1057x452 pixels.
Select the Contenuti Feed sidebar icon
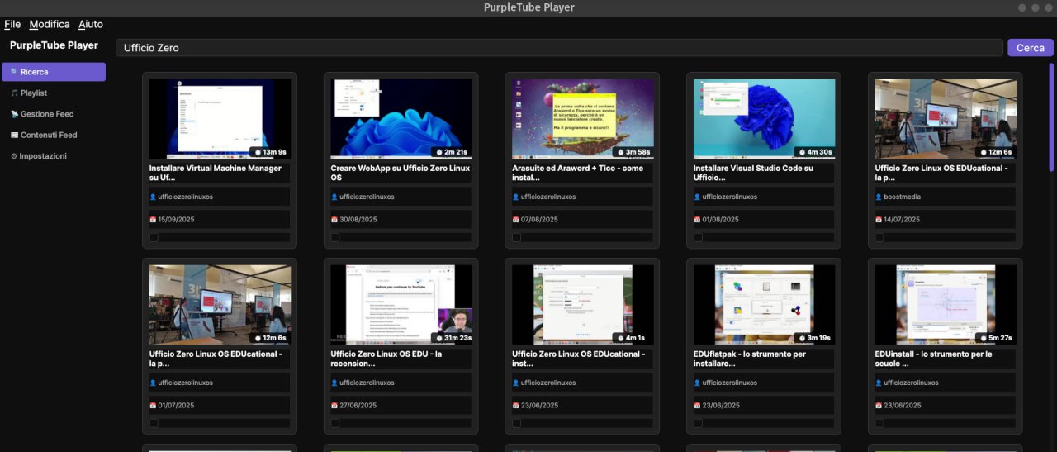(14, 136)
